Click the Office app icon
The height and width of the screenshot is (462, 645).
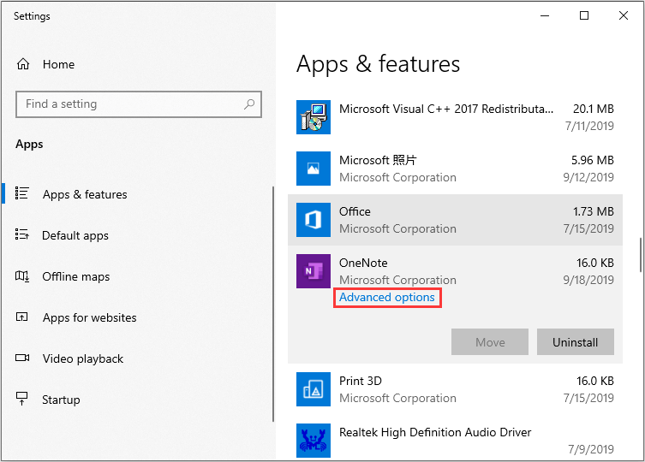point(314,220)
